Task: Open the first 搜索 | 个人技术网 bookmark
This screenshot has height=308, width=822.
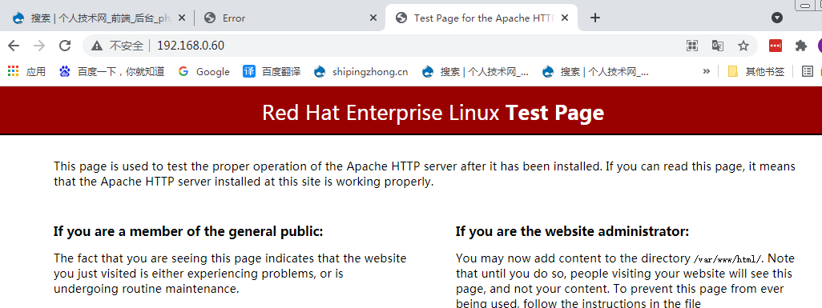Action: 475,71
